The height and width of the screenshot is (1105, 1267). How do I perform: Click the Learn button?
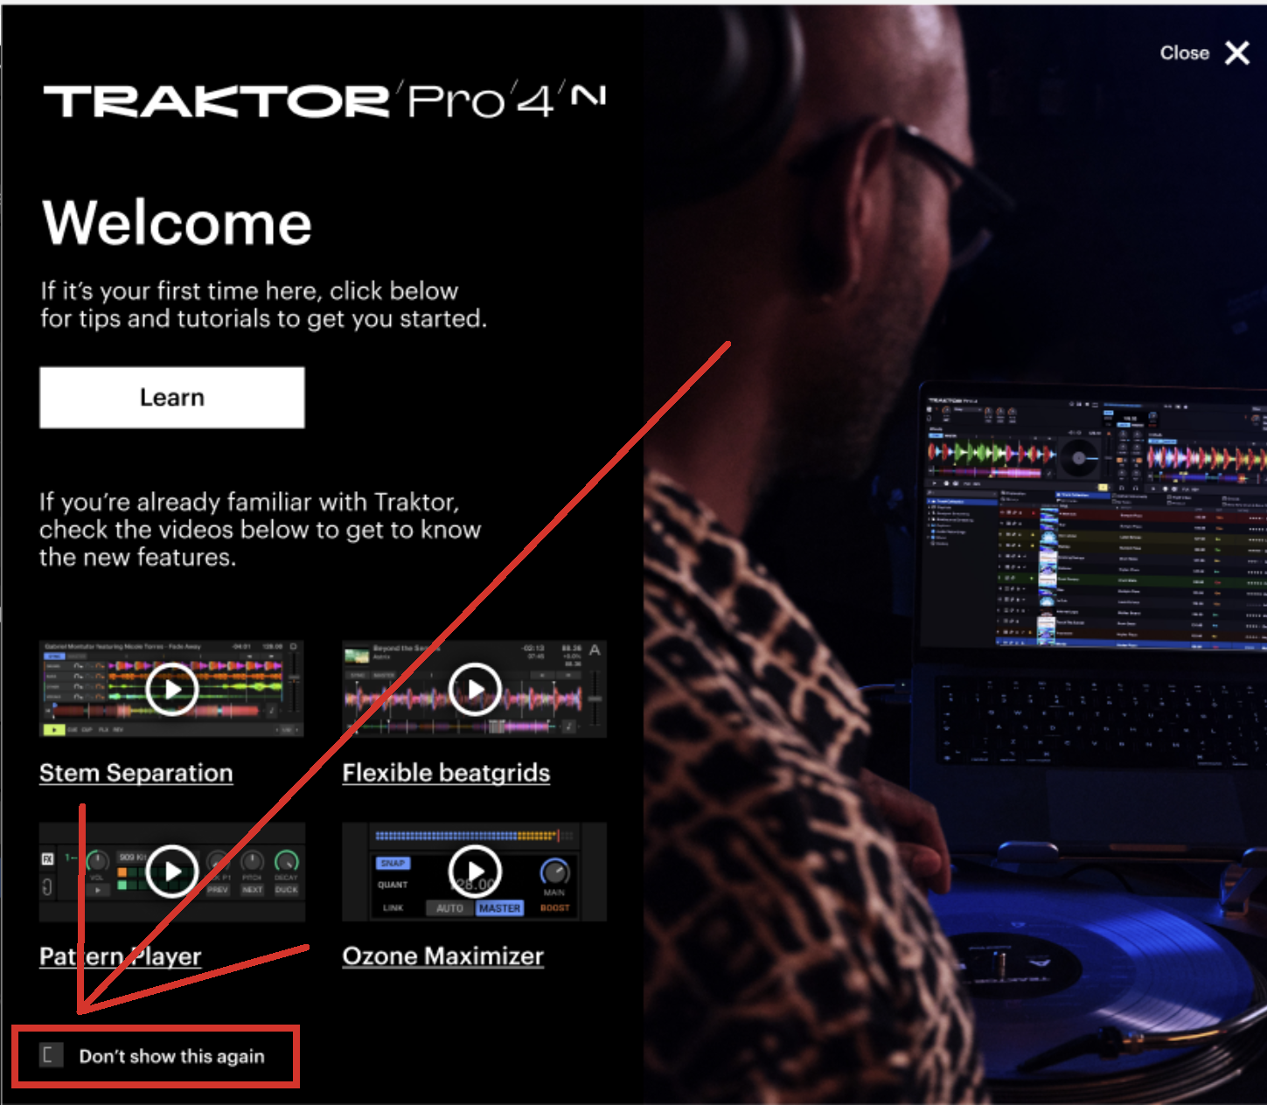click(172, 398)
